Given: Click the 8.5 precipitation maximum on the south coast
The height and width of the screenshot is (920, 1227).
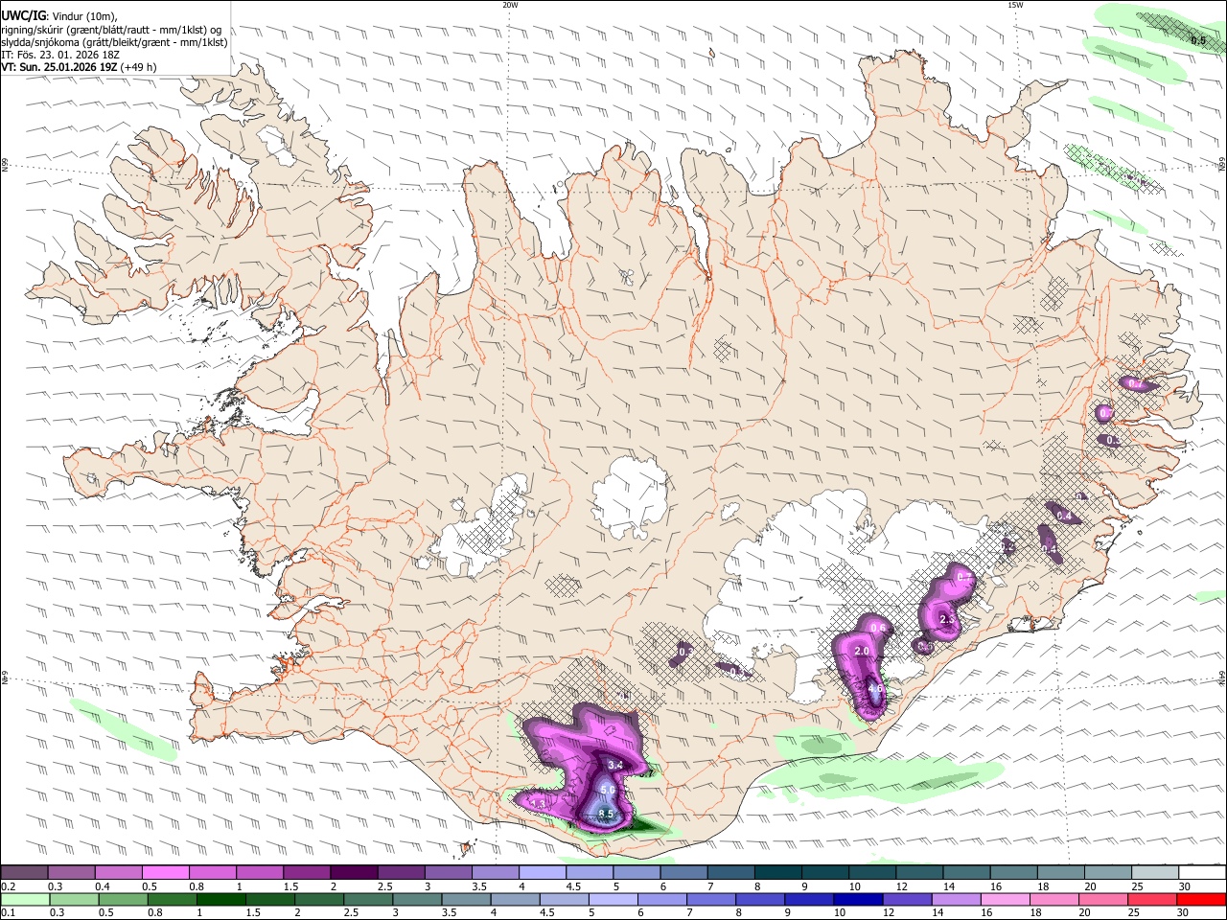Looking at the screenshot, I should pos(606,815).
